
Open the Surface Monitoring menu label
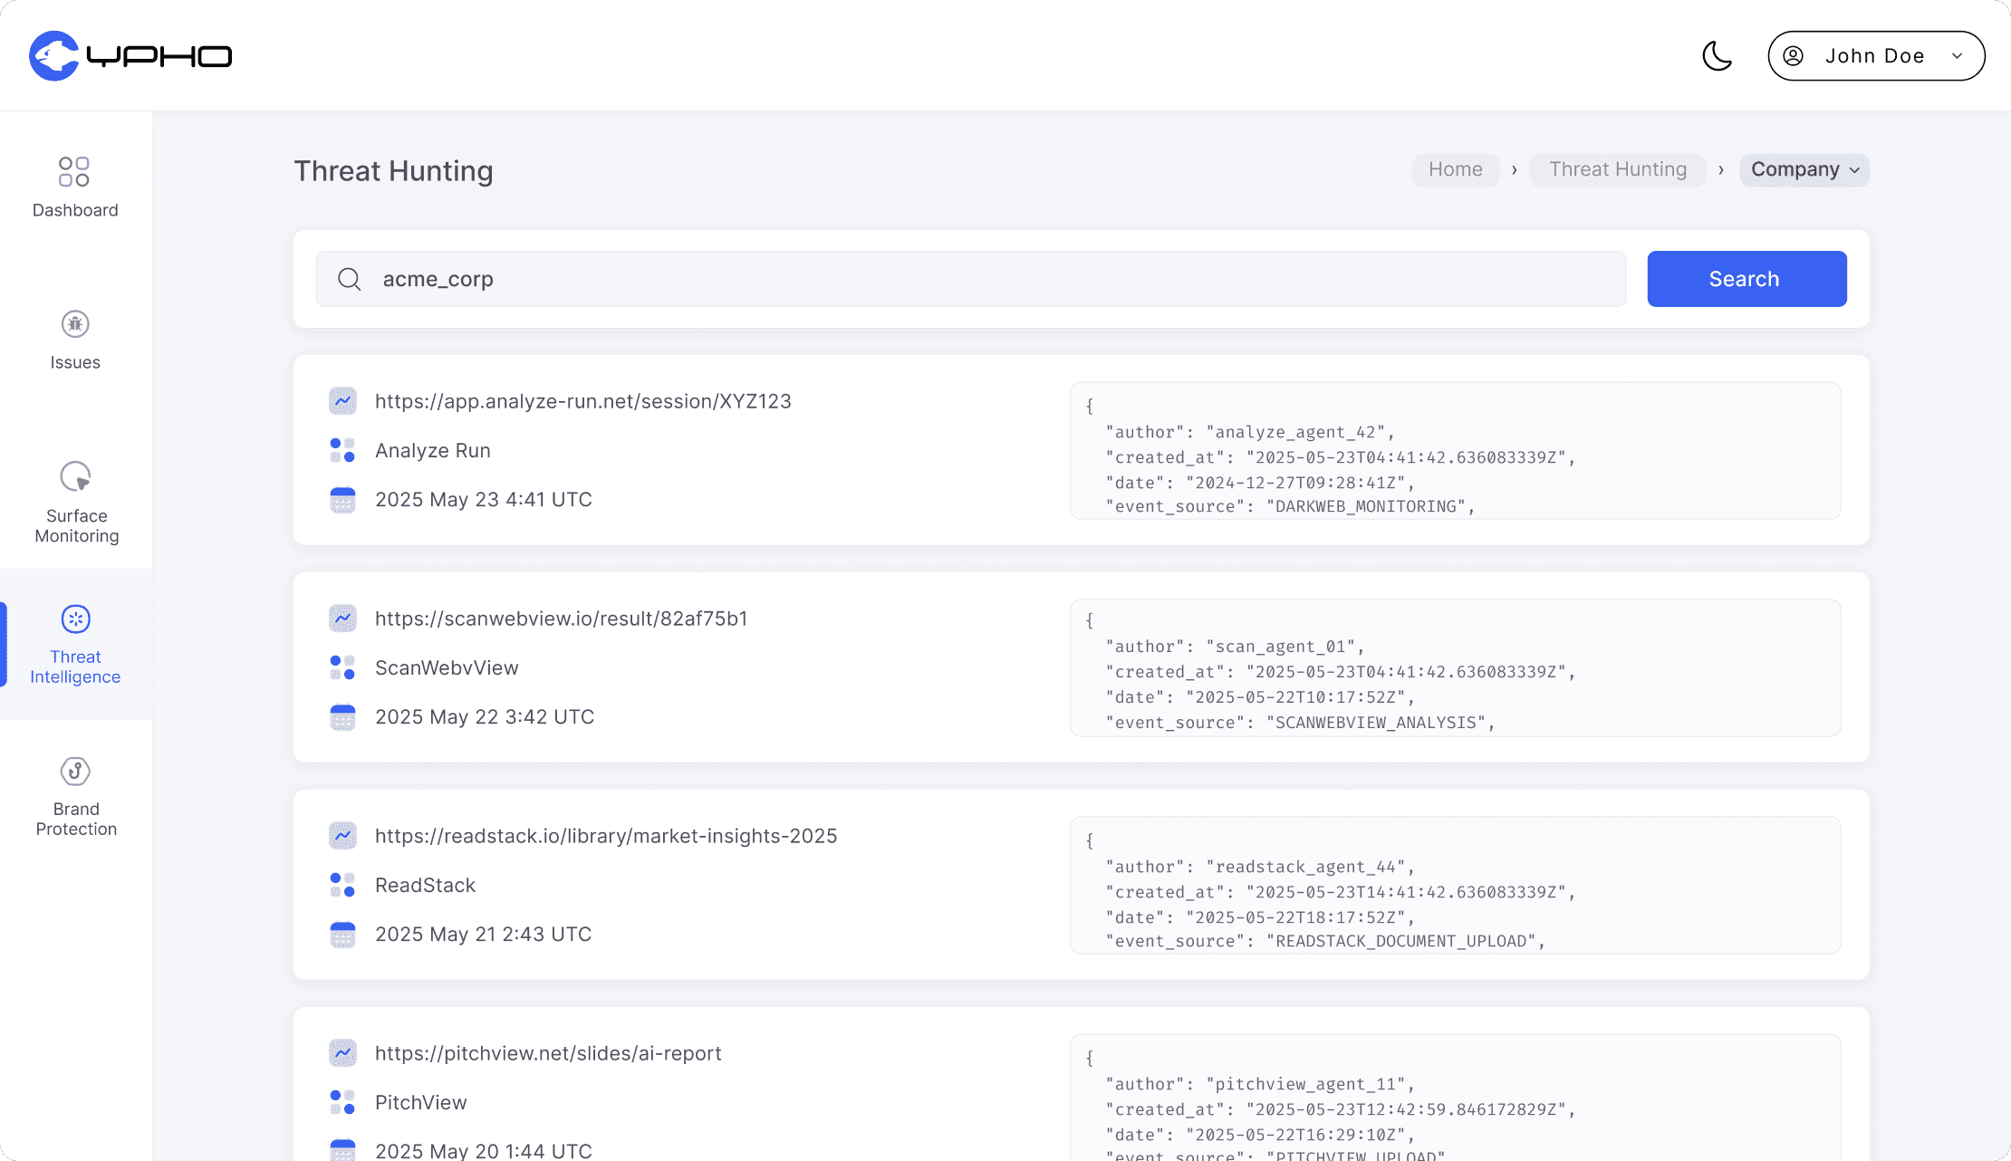pyautogui.click(x=77, y=526)
